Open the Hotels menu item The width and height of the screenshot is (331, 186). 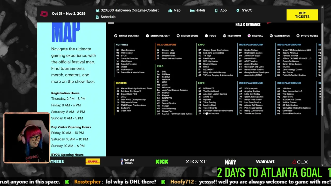coord(200,11)
